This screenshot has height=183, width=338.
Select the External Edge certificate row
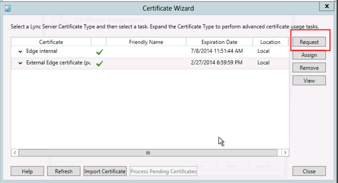click(150, 63)
